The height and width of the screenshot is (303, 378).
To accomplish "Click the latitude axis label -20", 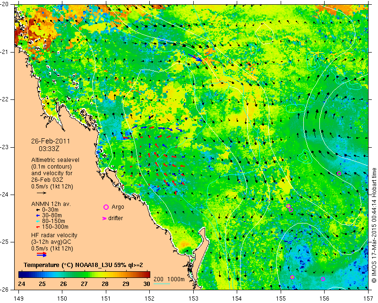I will click(x=5, y=4).
